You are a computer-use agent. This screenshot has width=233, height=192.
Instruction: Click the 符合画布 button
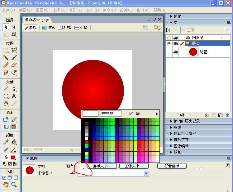[172, 166]
